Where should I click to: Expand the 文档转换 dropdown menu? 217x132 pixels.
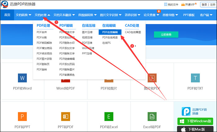coord(23,15)
